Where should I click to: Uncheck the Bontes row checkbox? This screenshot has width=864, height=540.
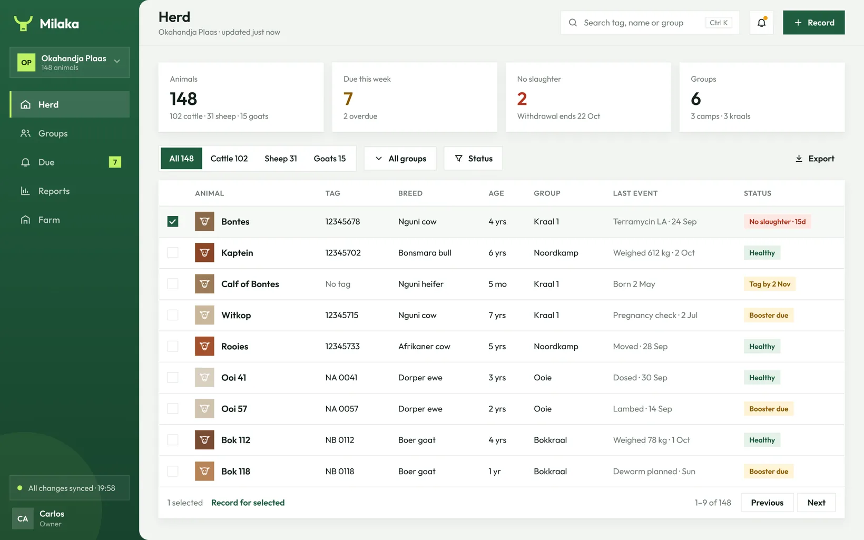tap(173, 221)
